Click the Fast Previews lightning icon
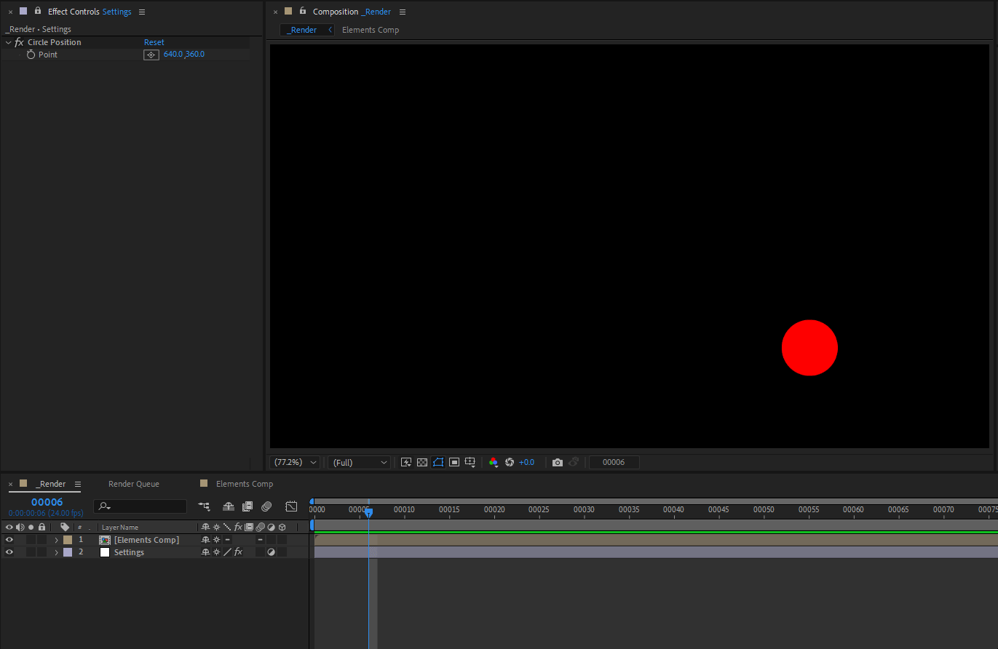Image resolution: width=998 pixels, height=649 pixels. [406, 462]
